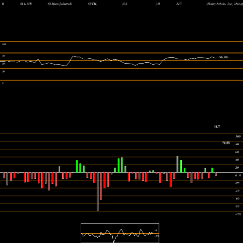Click the -100 label on MR axis
The height and width of the screenshot is (243, 243).
[238, 214]
